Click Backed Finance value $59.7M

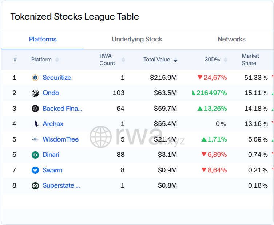(x=165, y=109)
